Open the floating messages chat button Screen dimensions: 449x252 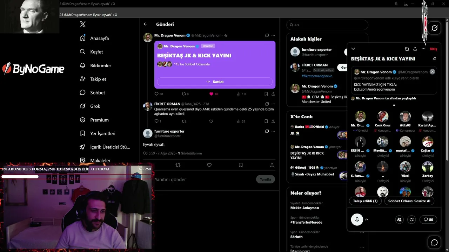434,242
